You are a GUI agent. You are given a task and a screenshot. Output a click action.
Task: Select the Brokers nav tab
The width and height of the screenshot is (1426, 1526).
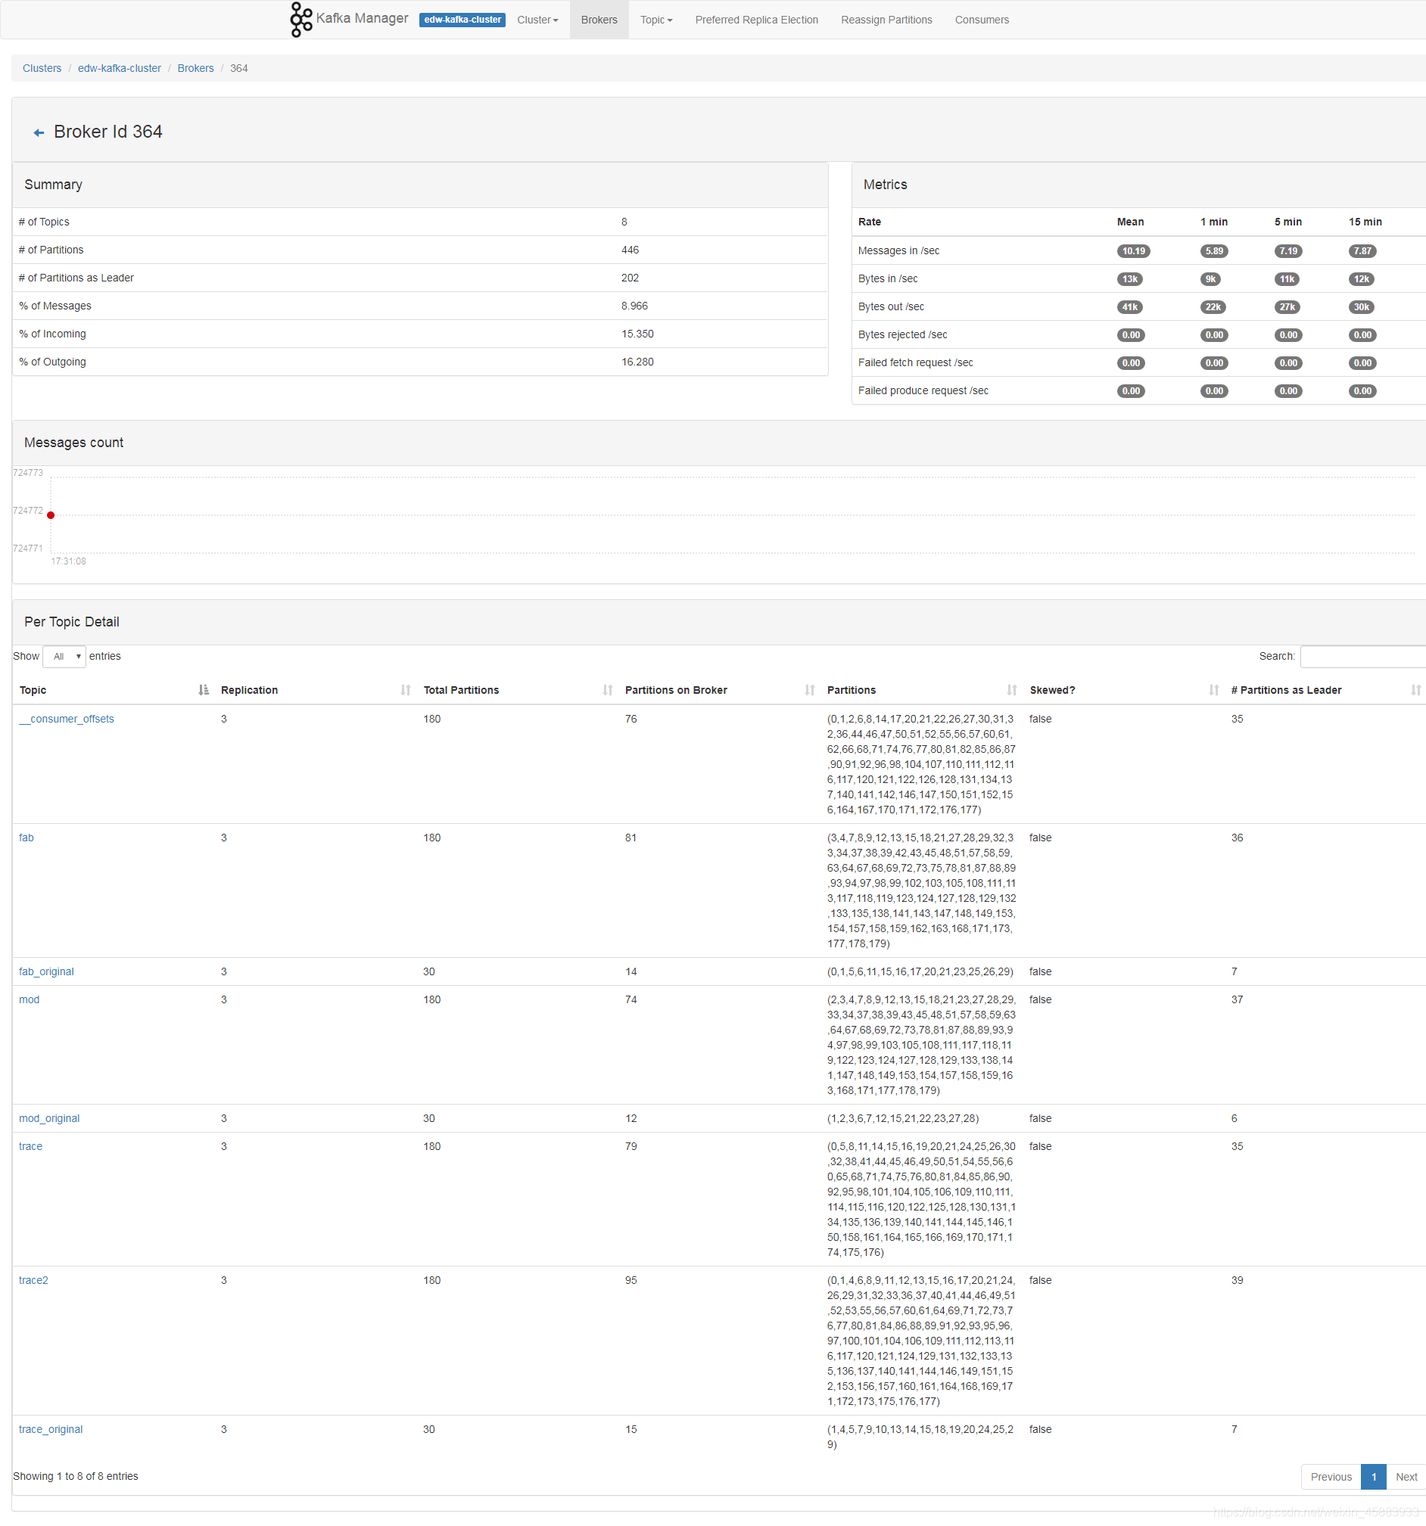pyautogui.click(x=599, y=20)
